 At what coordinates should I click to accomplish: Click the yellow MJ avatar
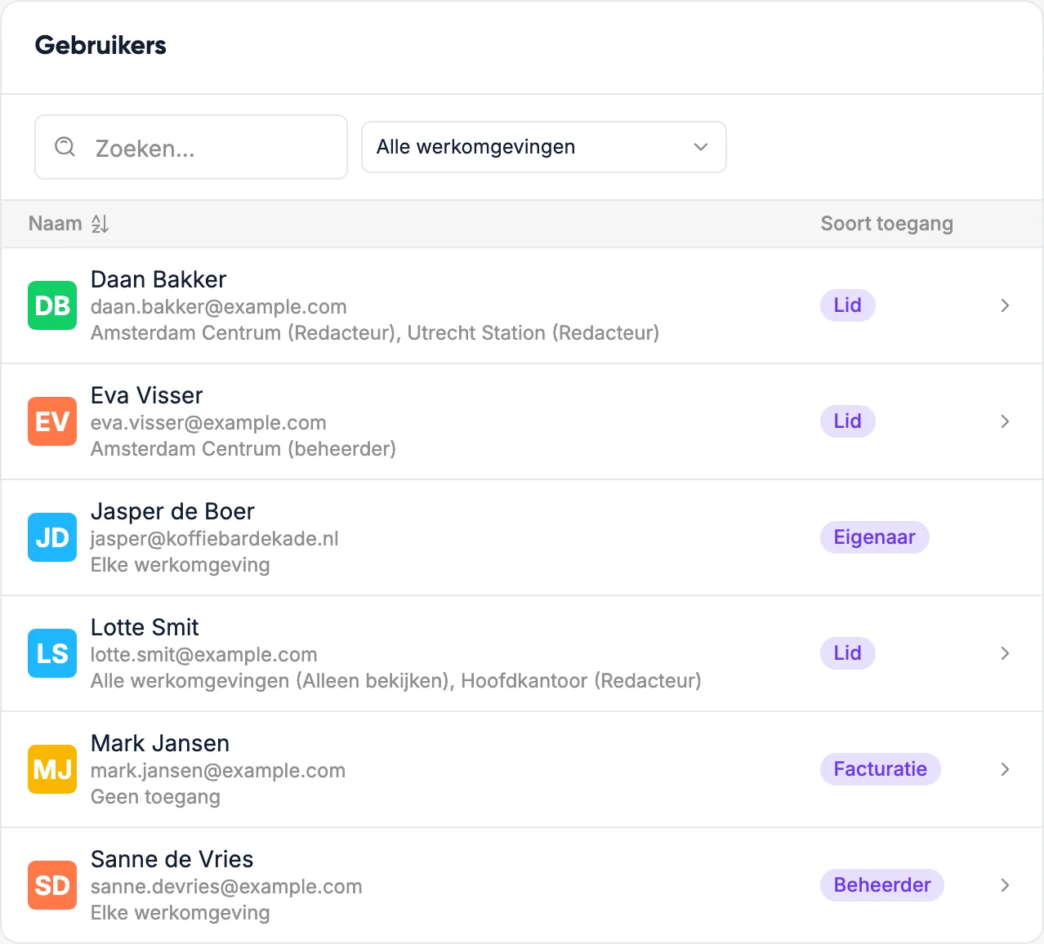pos(52,769)
